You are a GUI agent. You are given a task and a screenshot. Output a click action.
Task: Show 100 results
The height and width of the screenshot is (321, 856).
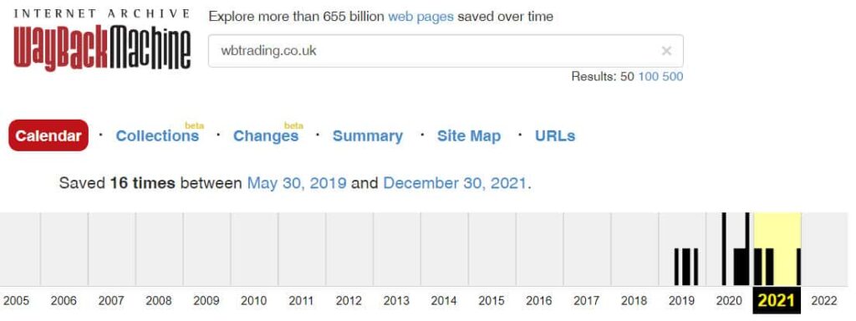pyautogui.click(x=648, y=76)
